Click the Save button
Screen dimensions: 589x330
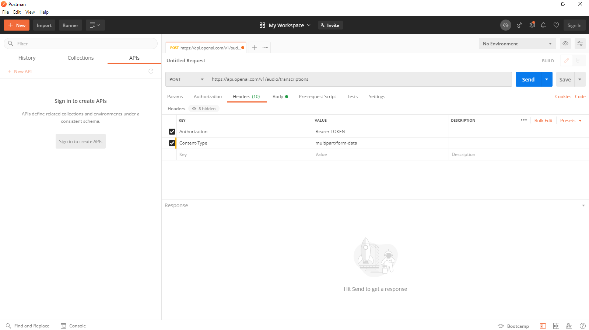pos(565,79)
